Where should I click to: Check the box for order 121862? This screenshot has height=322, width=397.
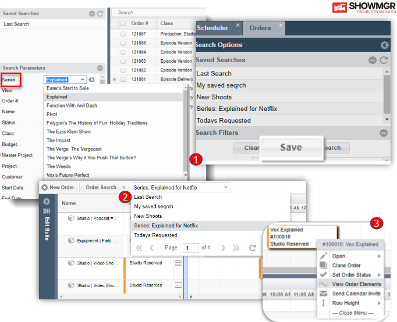[x=123, y=70]
